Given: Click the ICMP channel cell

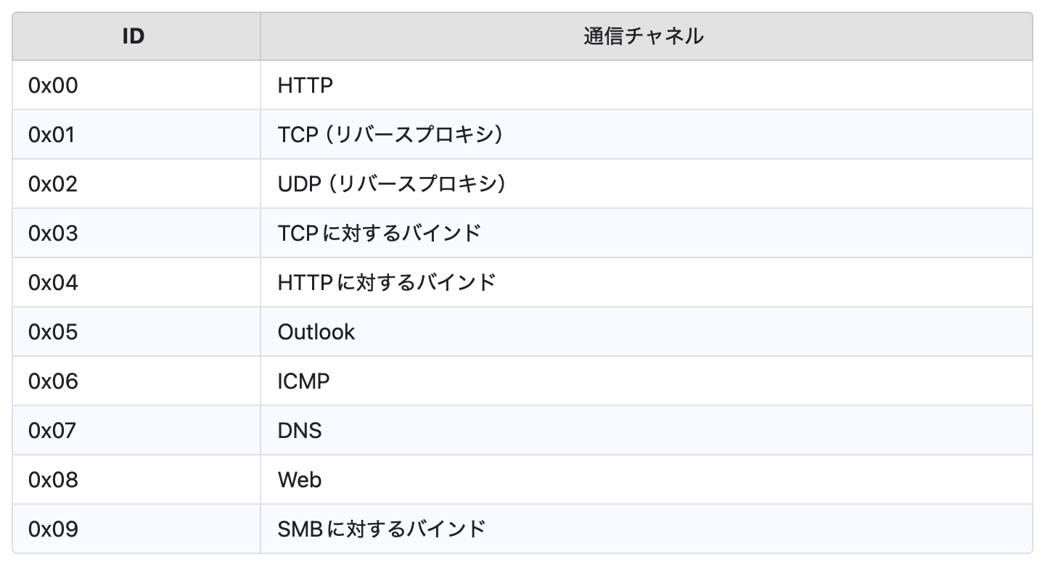Looking at the screenshot, I should [x=303, y=381].
